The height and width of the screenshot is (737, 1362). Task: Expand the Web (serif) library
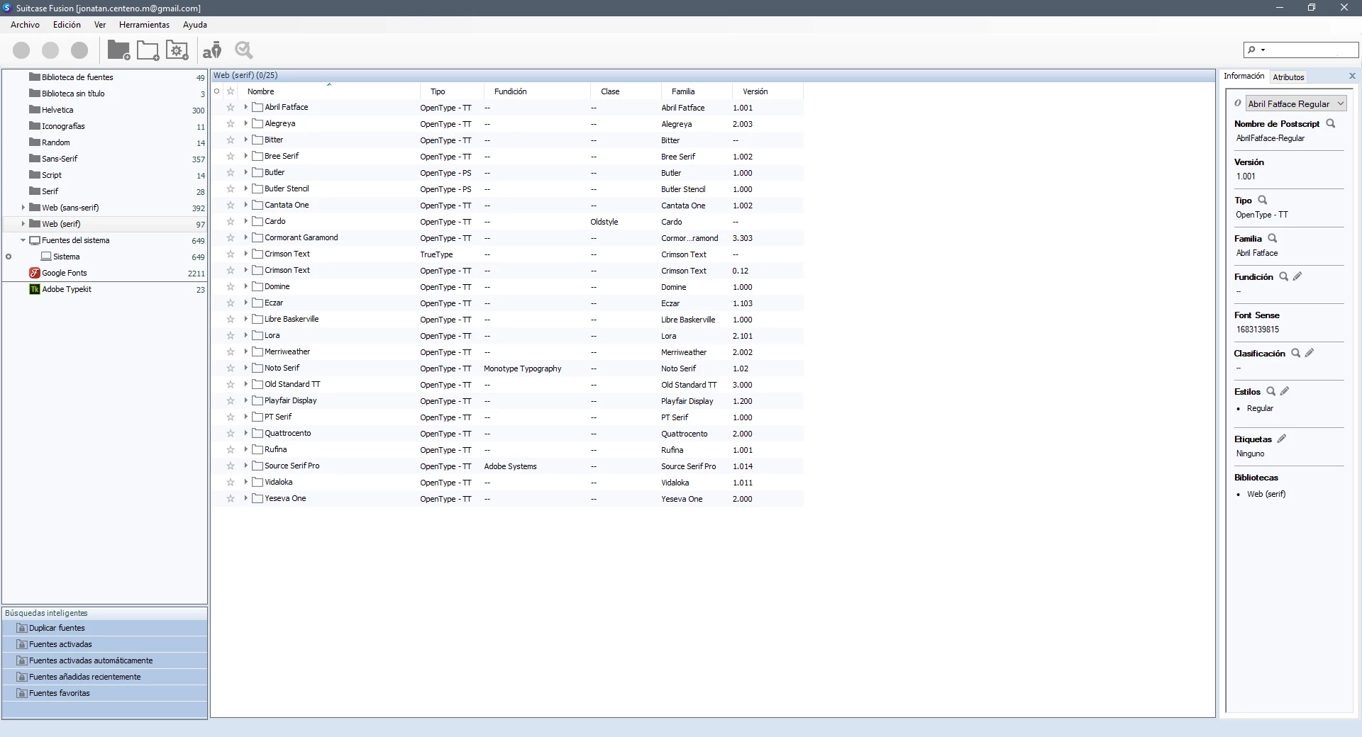coord(23,224)
